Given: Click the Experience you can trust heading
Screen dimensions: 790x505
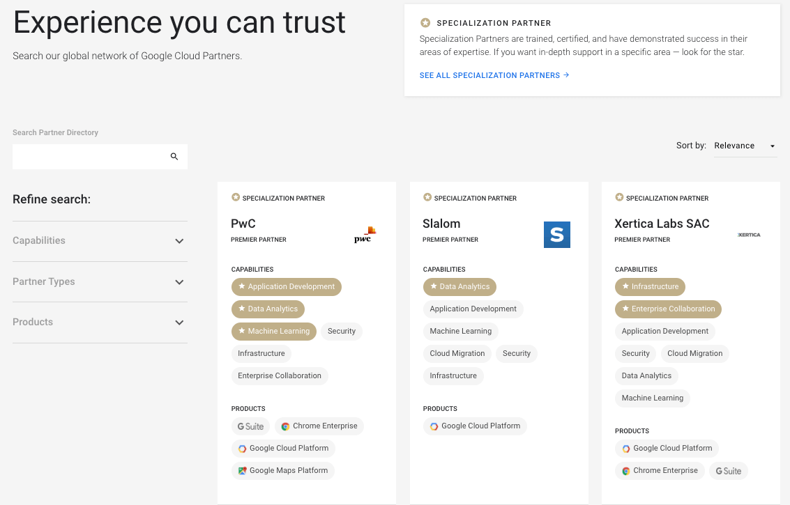Looking at the screenshot, I should coord(179,22).
